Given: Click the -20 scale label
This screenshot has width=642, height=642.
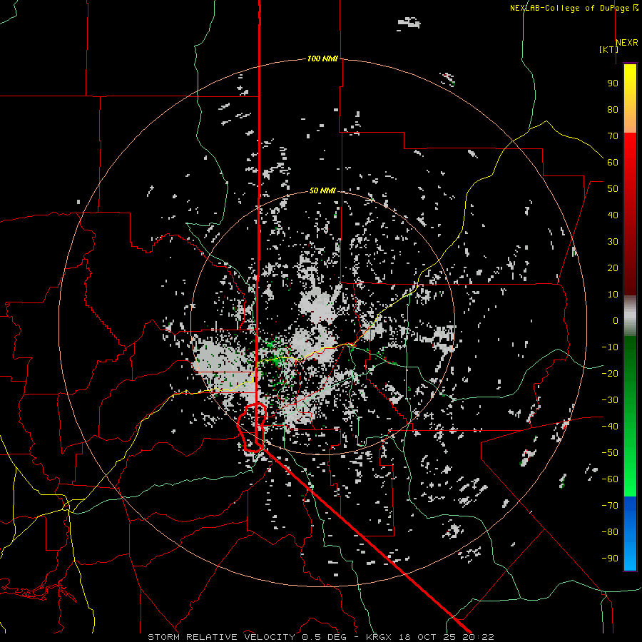Looking at the screenshot, I should tap(610, 374).
